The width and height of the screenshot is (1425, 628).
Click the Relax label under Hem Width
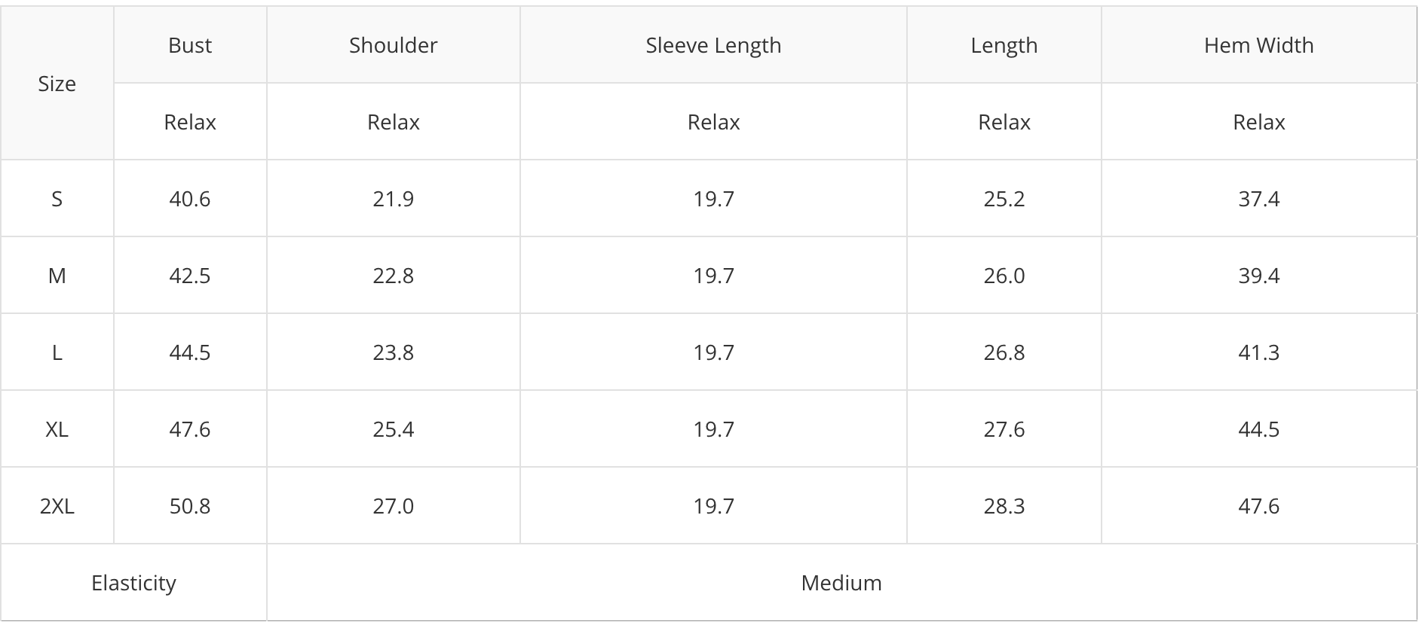pyautogui.click(x=1258, y=122)
